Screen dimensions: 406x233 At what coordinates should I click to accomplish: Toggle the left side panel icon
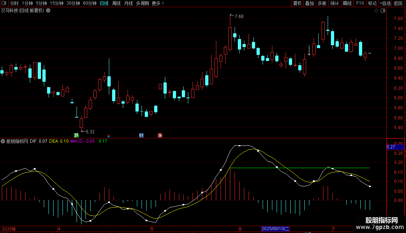point(4,3)
